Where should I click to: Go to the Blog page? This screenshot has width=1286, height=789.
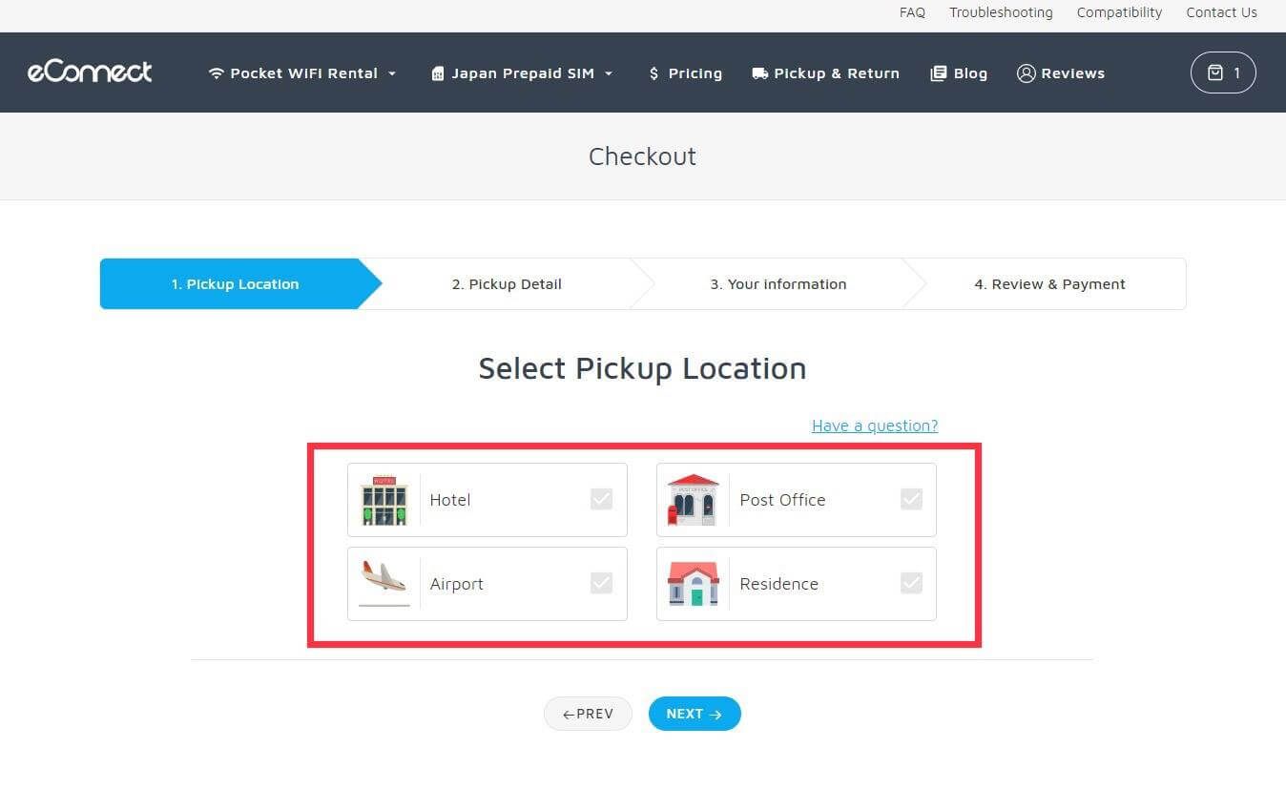tap(959, 73)
